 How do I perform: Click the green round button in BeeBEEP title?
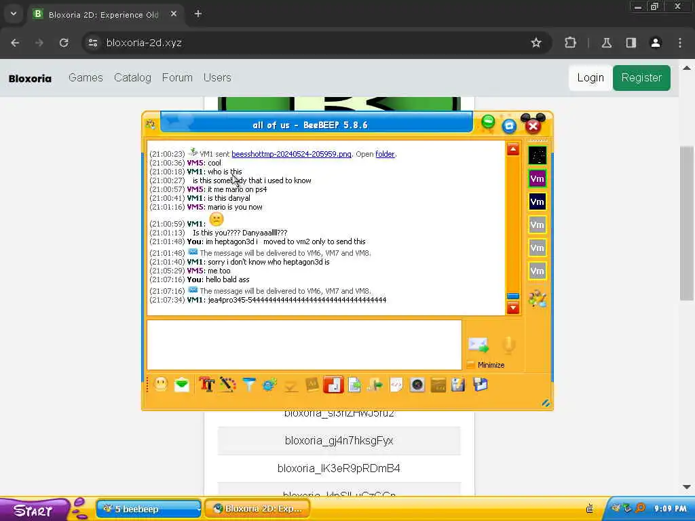[488, 121]
